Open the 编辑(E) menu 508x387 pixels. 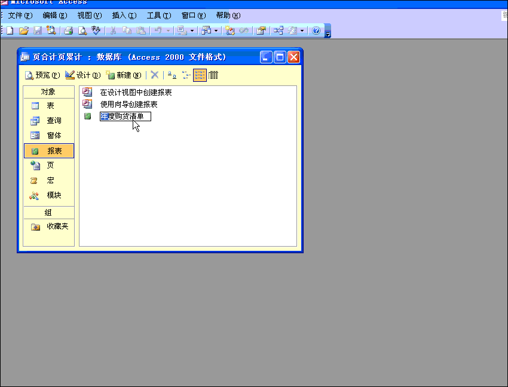pos(55,16)
